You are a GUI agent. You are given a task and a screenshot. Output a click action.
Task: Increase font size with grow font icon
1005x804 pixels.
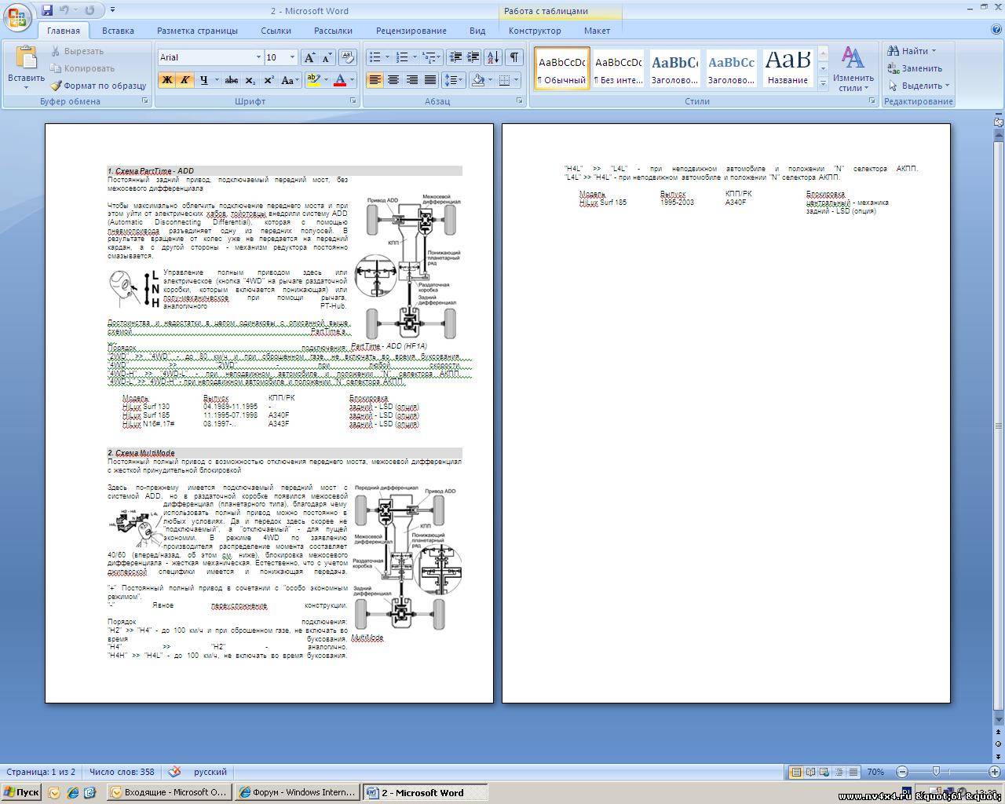(310, 57)
